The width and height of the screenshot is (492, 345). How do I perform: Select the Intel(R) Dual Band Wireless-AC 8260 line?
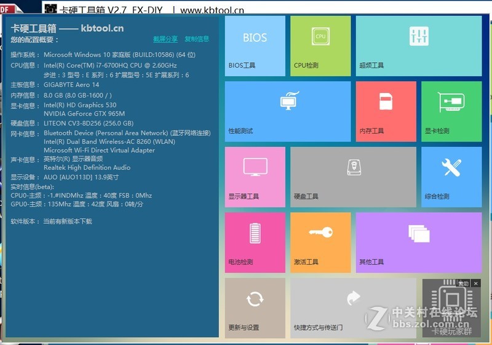coord(109,141)
